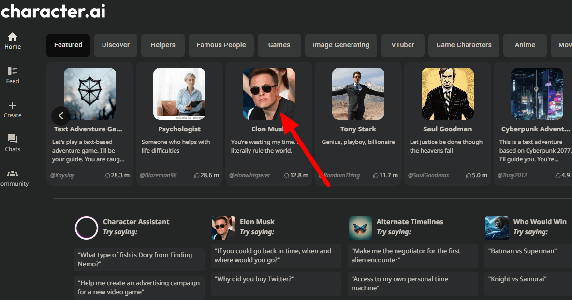Click the Text Adventure Ga... title
Image resolution: width=572 pixels, height=300 pixels.
tap(88, 129)
